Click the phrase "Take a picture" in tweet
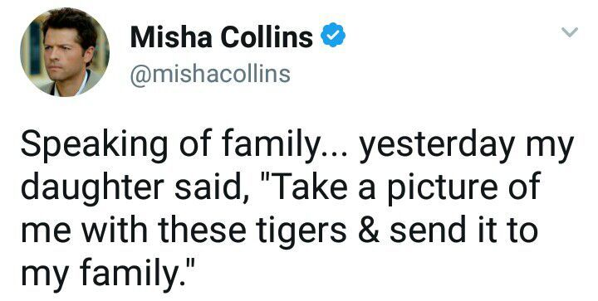The width and height of the screenshot is (598, 301). 388,188
